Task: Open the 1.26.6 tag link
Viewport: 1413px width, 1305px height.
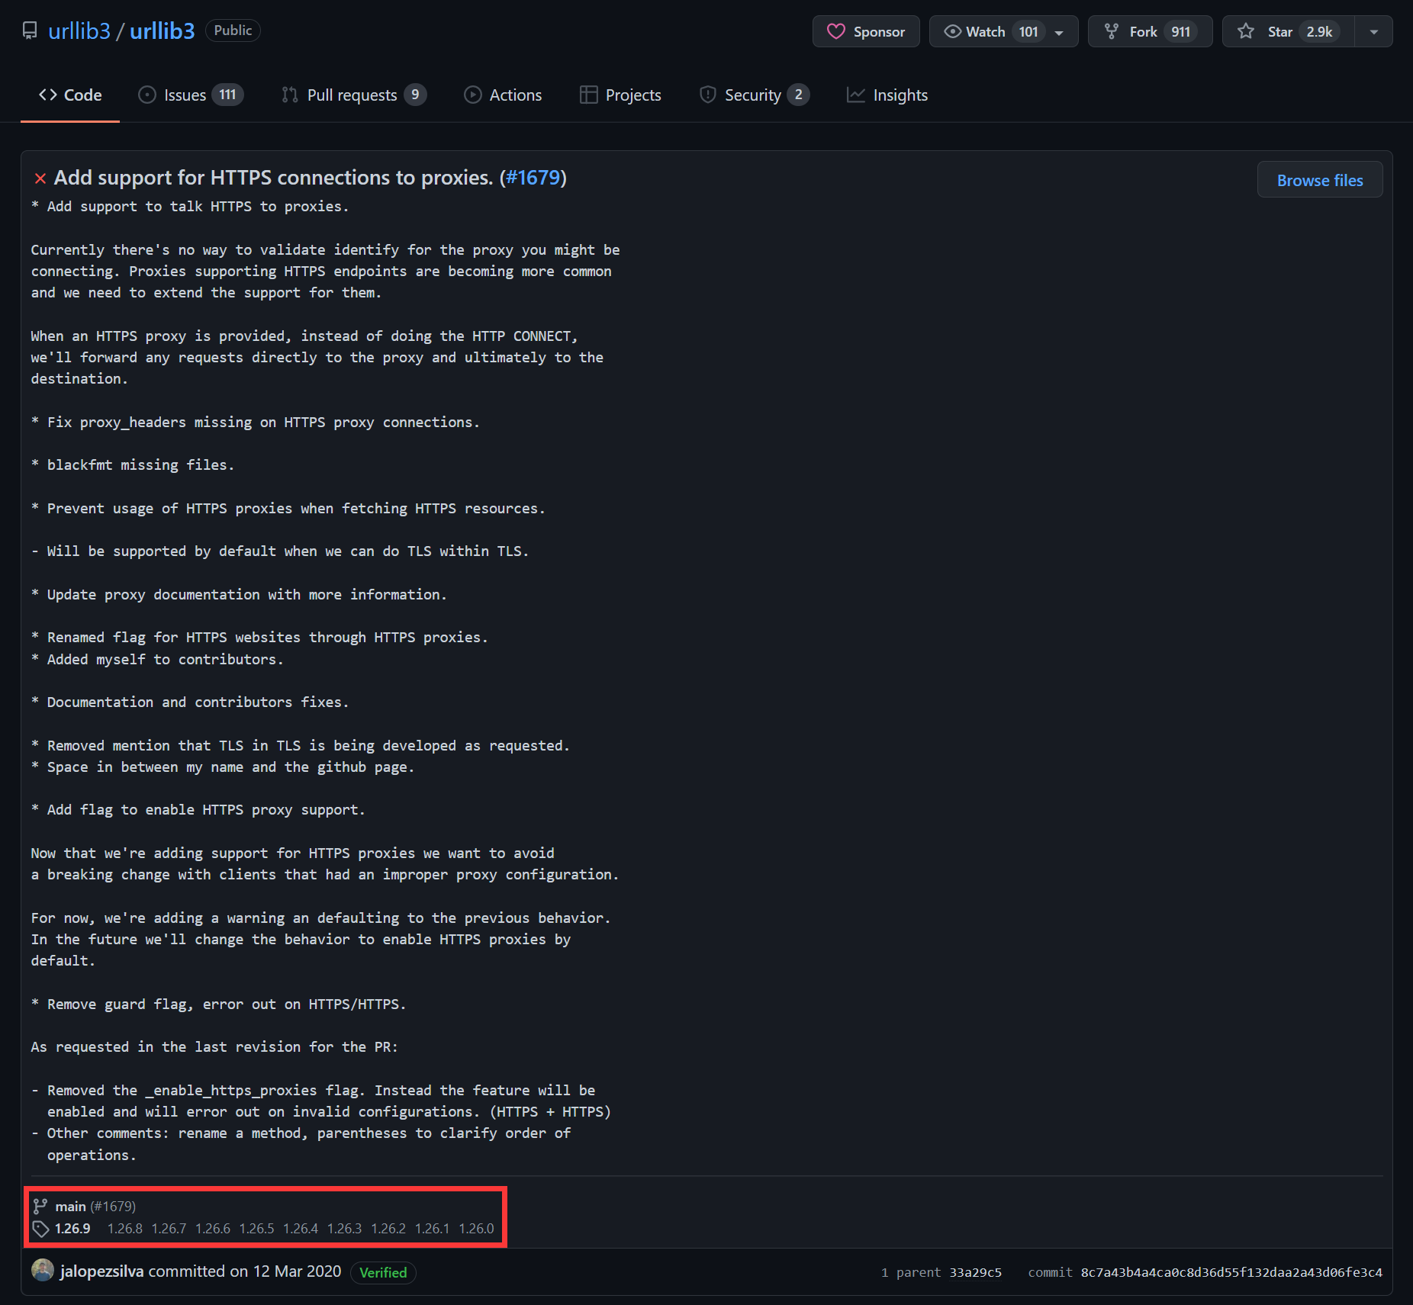Action: (213, 1229)
